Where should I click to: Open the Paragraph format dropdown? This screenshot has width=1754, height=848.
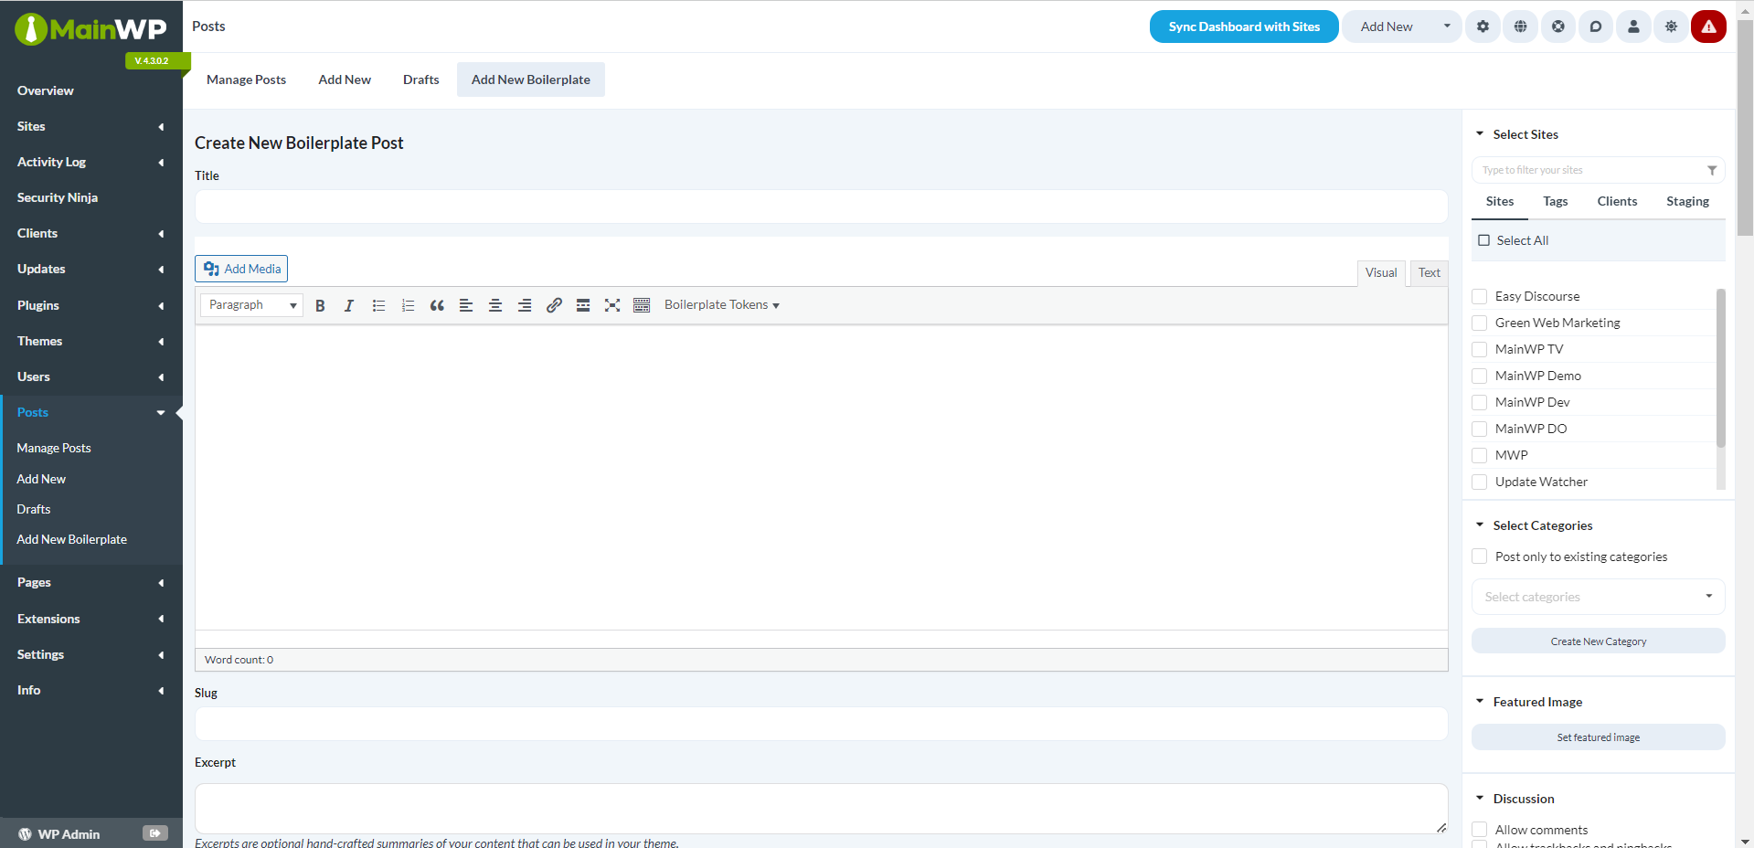251,305
